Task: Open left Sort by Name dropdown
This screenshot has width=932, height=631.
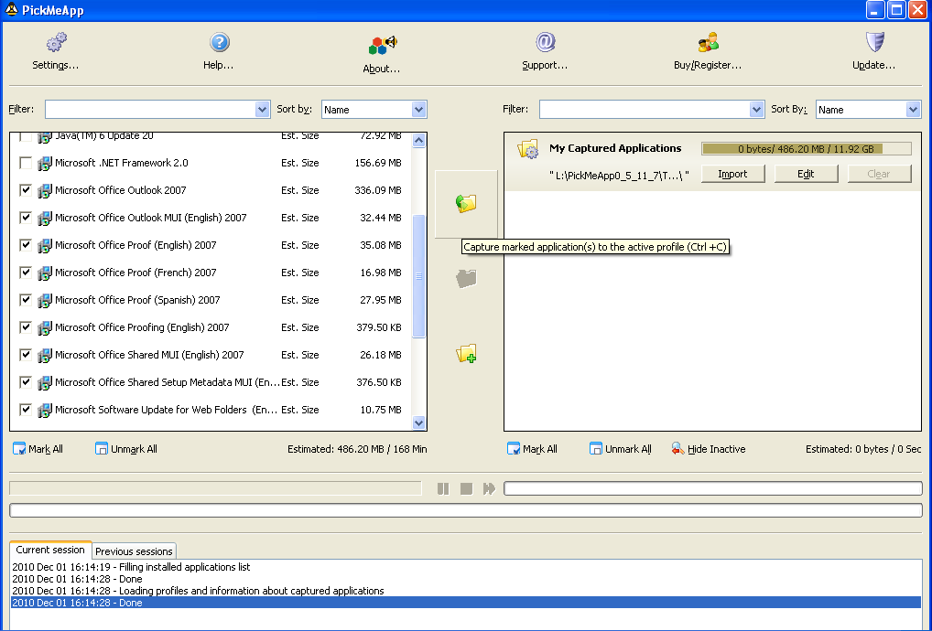Action: 418,109
